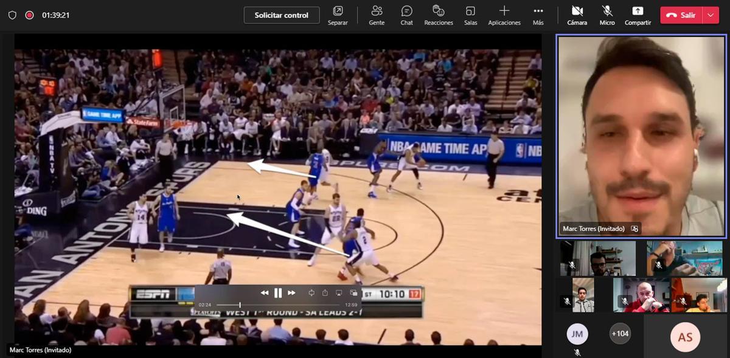Share your screen with Compartir
Image resolution: width=730 pixels, height=358 pixels.
coord(637,15)
